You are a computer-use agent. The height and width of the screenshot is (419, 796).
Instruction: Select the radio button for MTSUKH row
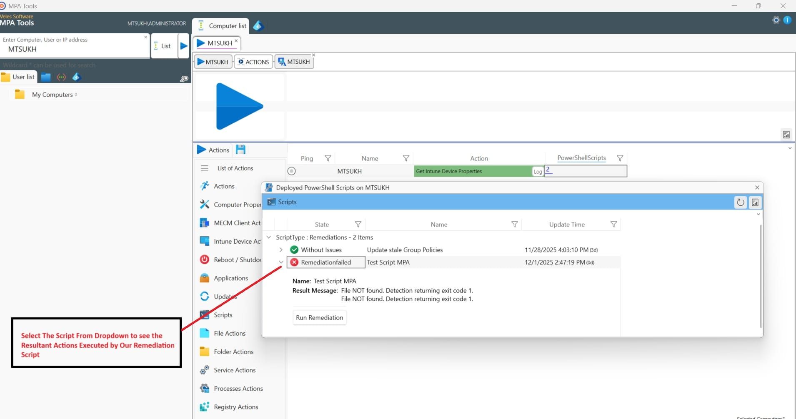tap(292, 171)
